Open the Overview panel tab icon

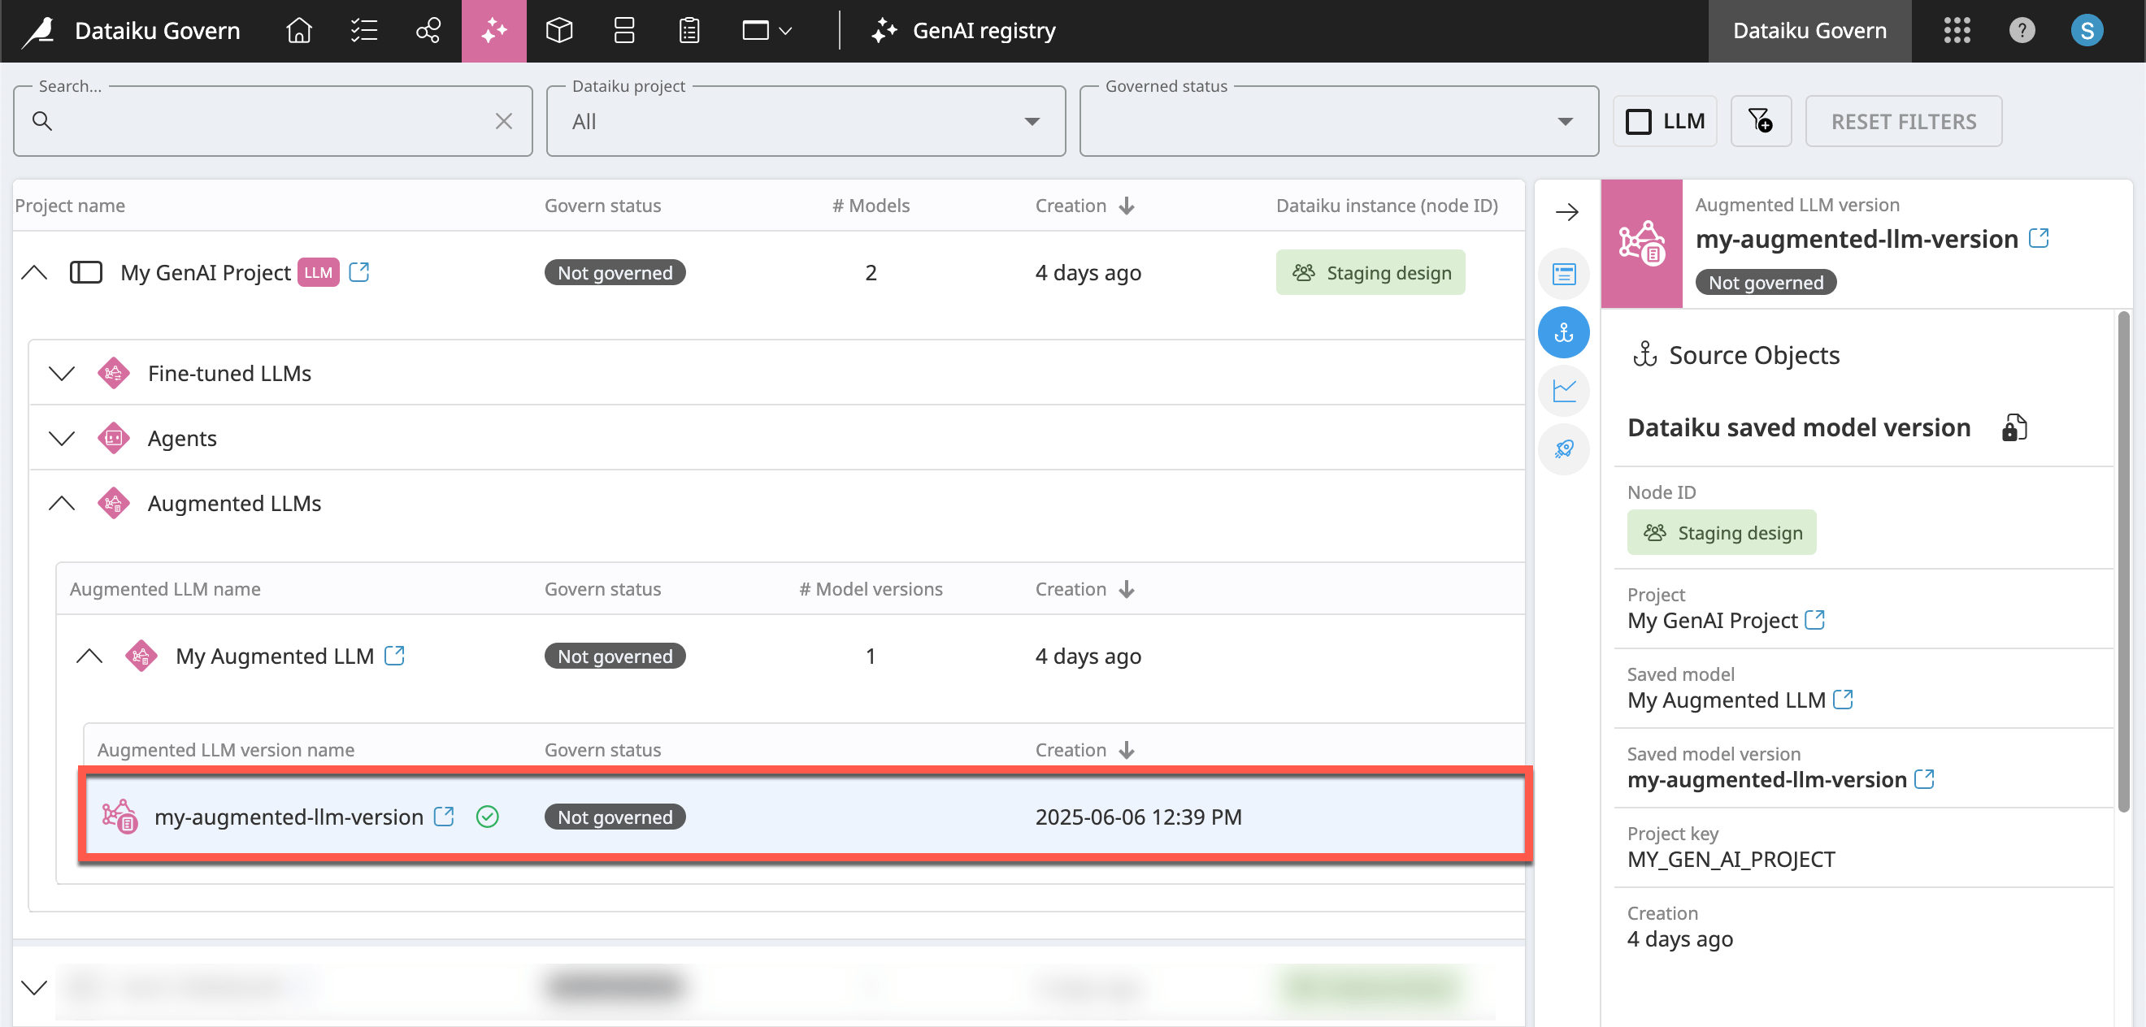pyautogui.click(x=1564, y=274)
